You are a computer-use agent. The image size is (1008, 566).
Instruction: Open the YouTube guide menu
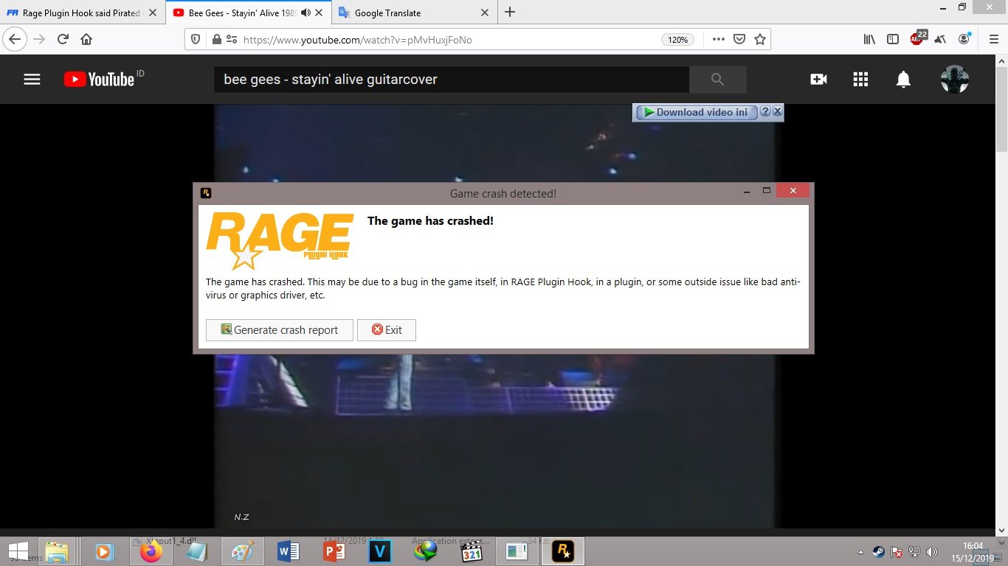[32, 79]
